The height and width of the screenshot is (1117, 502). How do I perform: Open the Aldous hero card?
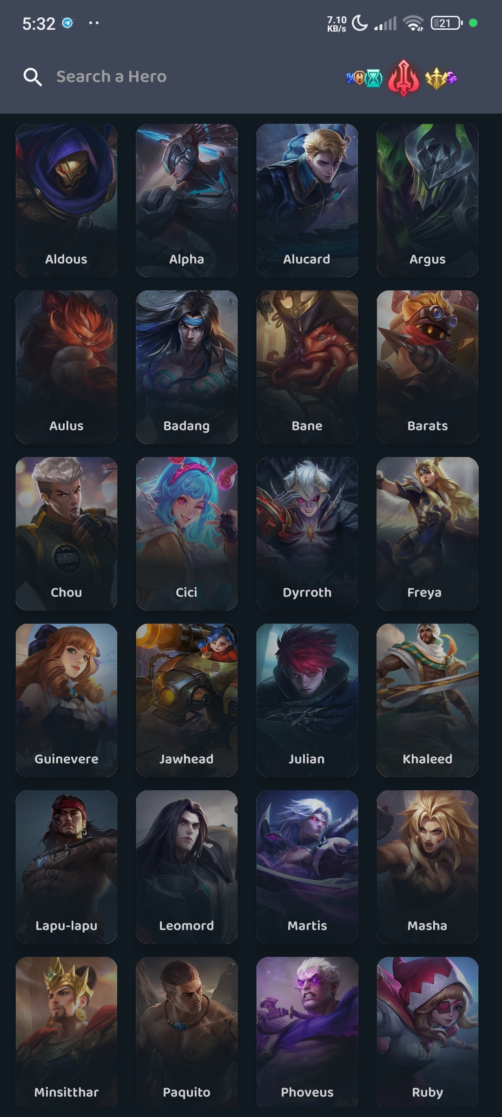tap(66, 200)
